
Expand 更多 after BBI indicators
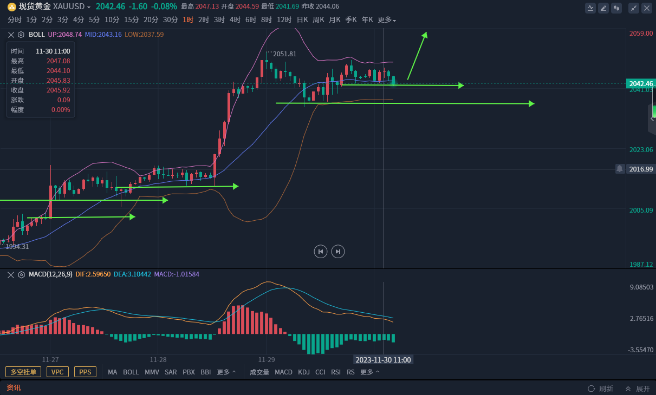tap(226, 372)
